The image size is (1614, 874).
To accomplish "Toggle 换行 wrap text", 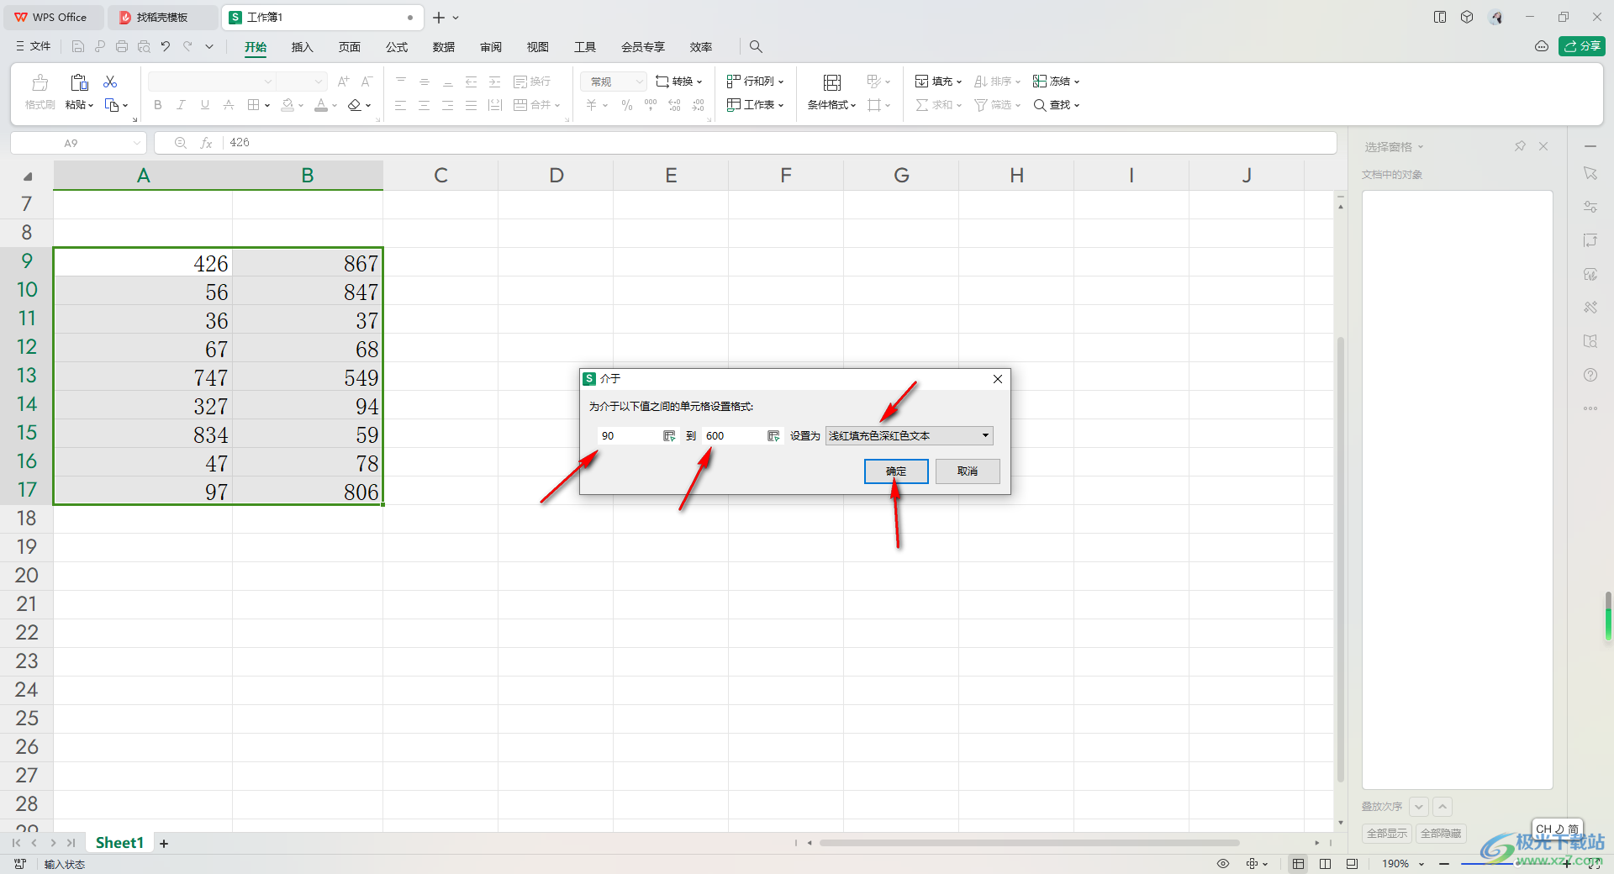I will (532, 82).
